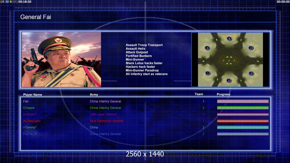The image size is (290, 163).
Task: Click the [KZ]MyDadir progress bar
Action: point(243,121)
